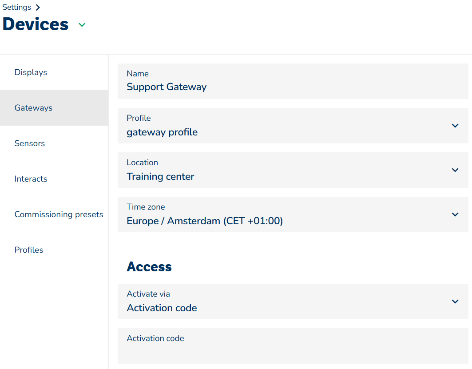Expand the Location chevron arrow
The image size is (472, 369).
(x=455, y=170)
